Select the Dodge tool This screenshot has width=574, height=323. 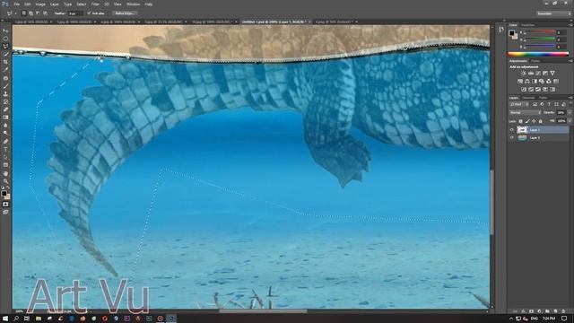(x=5, y=133)
